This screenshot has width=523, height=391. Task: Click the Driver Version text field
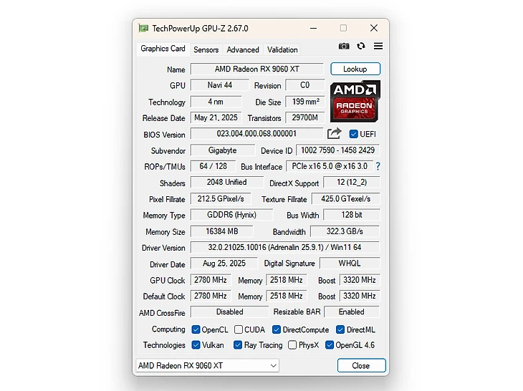pyautogui.click(x=284, y=248)
